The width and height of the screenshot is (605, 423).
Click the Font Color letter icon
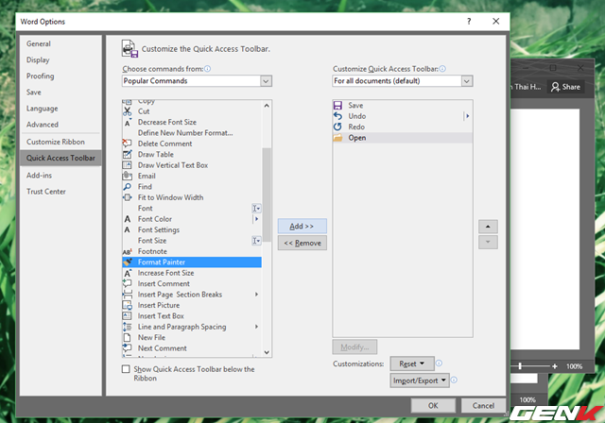coord(128,219)
